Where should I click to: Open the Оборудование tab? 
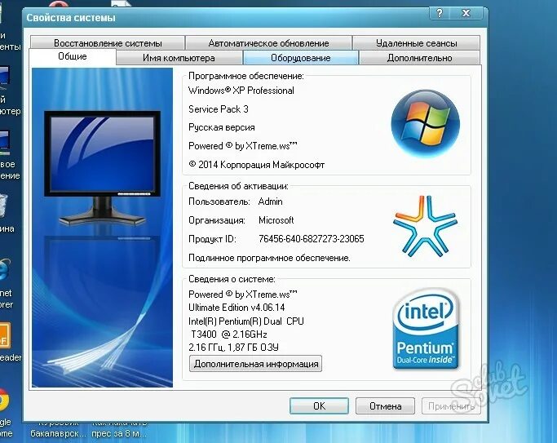pos(301,58)
